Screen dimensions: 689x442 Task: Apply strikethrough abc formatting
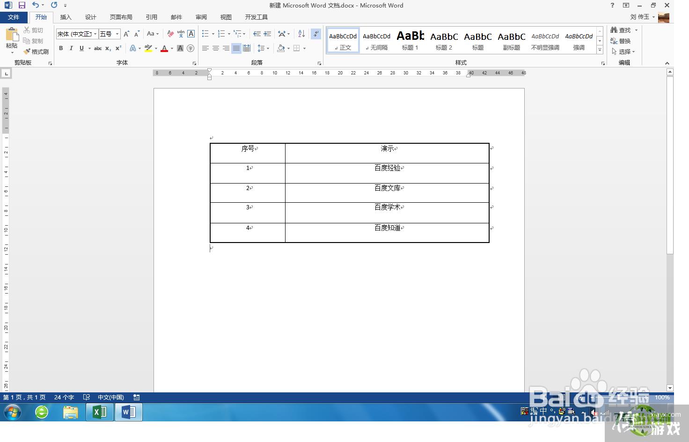click(98, 48)
